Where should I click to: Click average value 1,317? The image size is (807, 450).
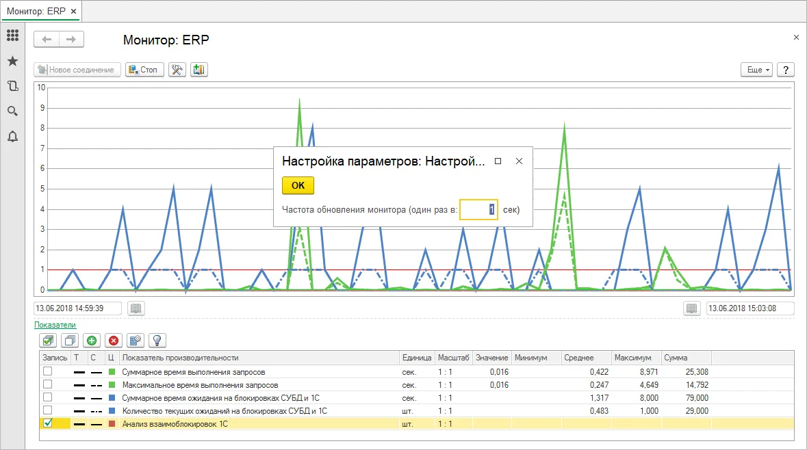coord(599,397)
